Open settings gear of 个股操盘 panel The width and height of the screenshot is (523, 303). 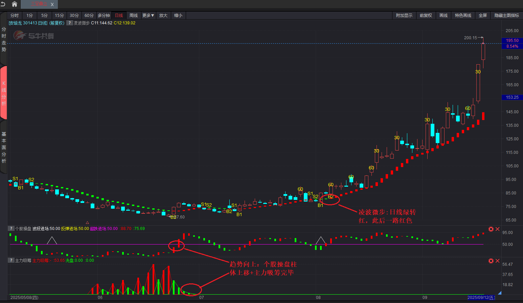pyautogui.click(x=491, y=229)
